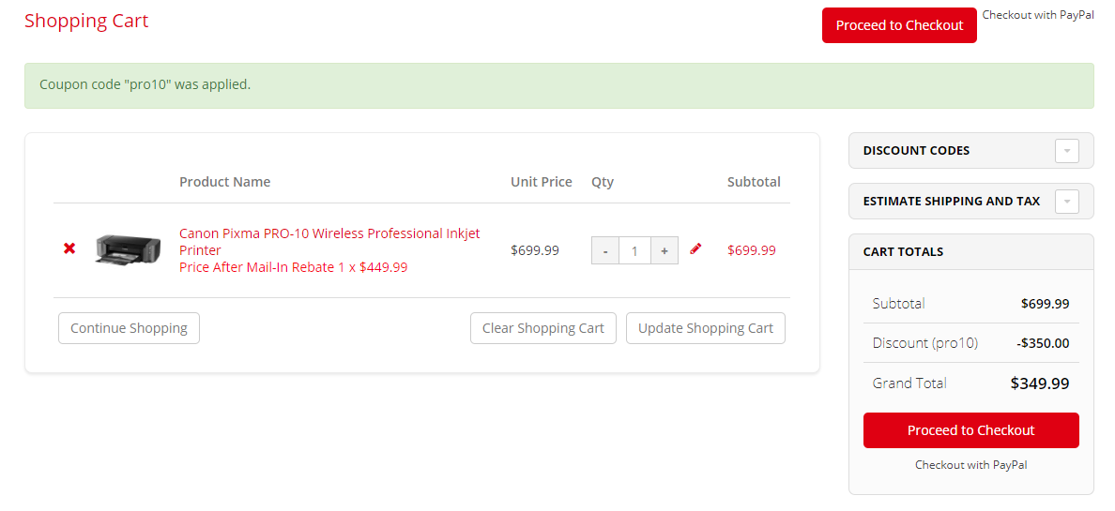This screenshot has height=511, width=1115.
Task: Click the pro10 coupon applied message
Action: point(145,84)
